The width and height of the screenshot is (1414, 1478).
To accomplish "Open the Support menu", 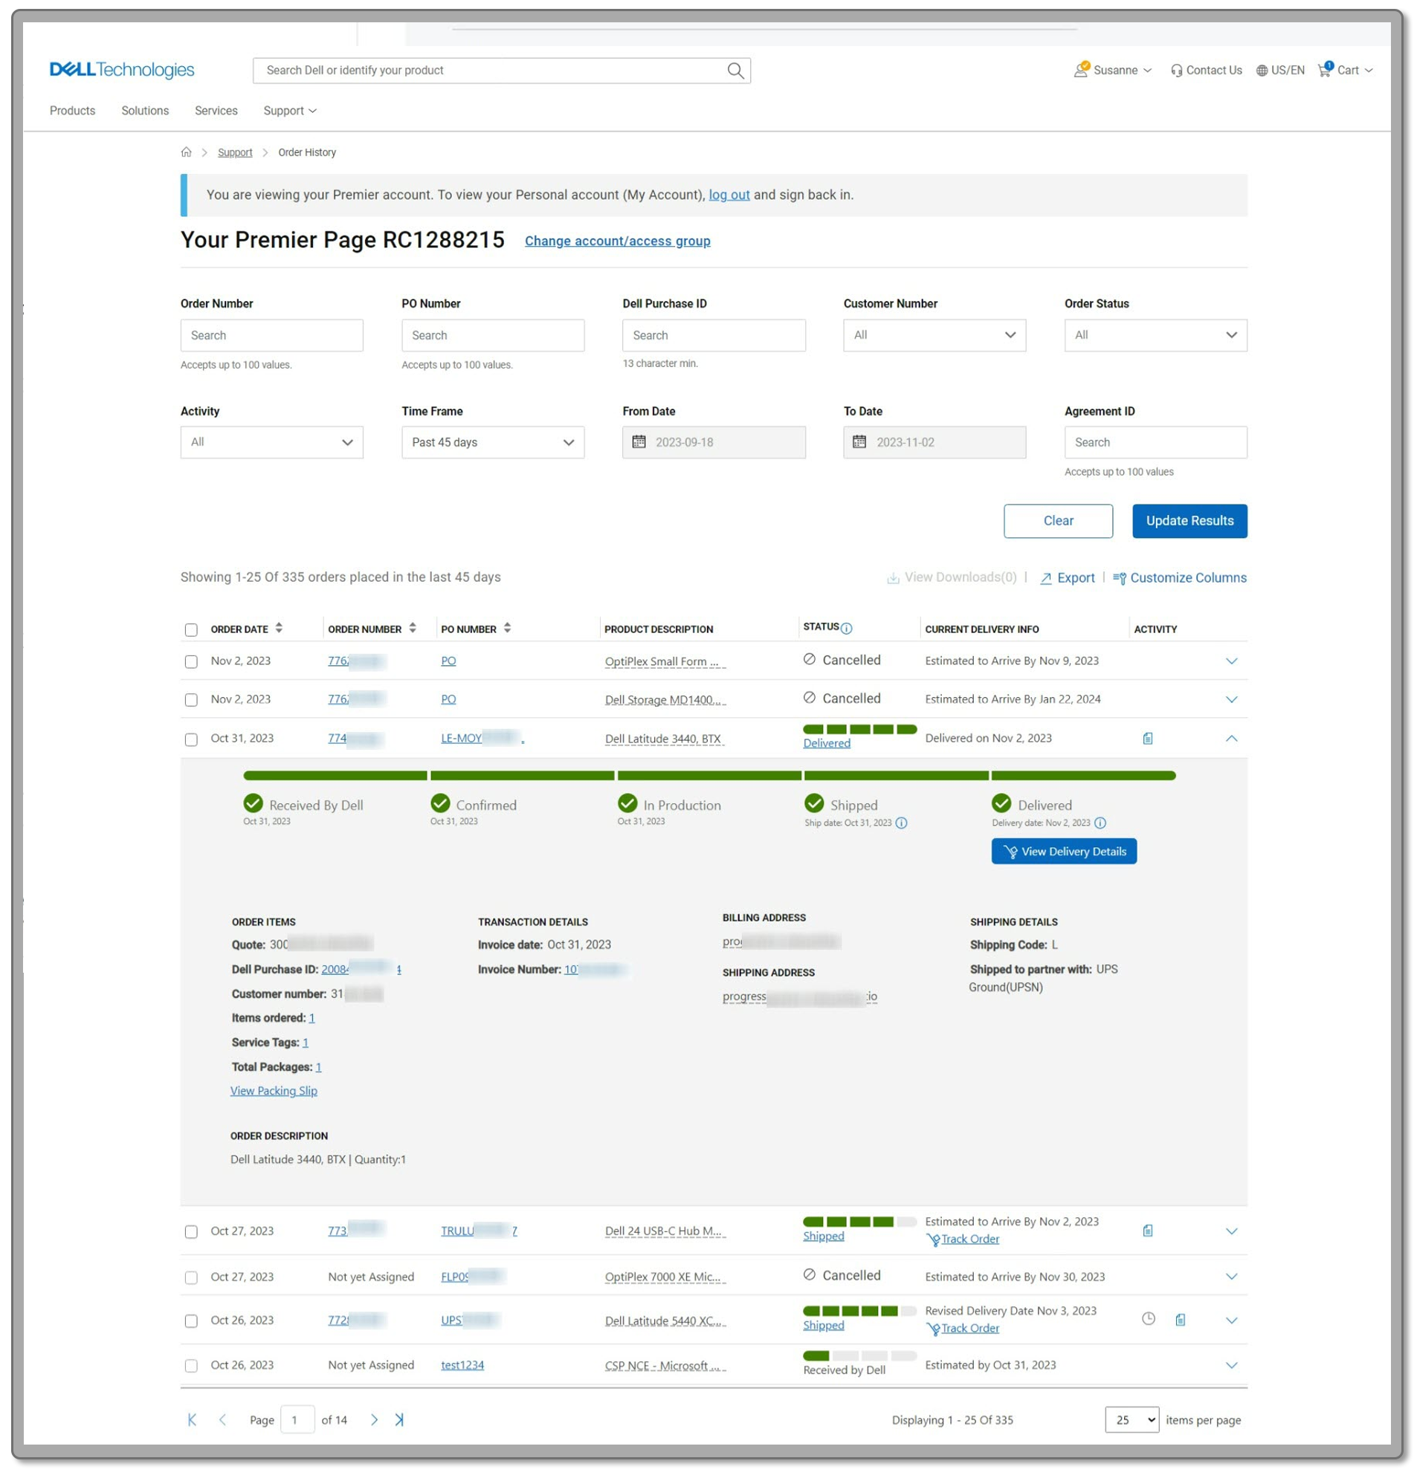I will 290,111.
